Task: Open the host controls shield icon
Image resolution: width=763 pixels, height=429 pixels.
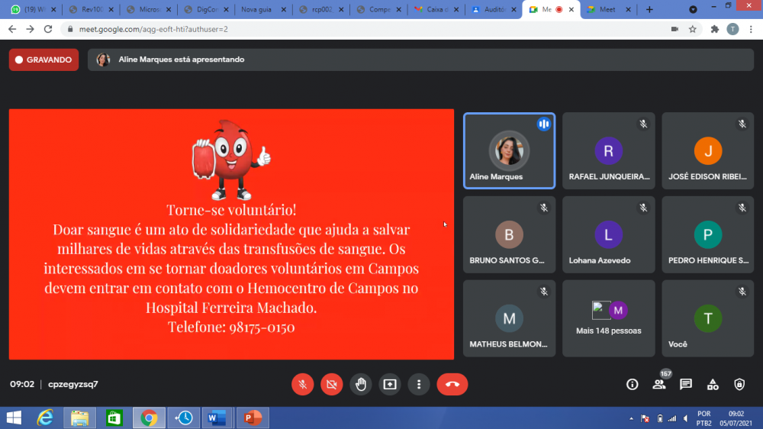Action: pos(739,385)
